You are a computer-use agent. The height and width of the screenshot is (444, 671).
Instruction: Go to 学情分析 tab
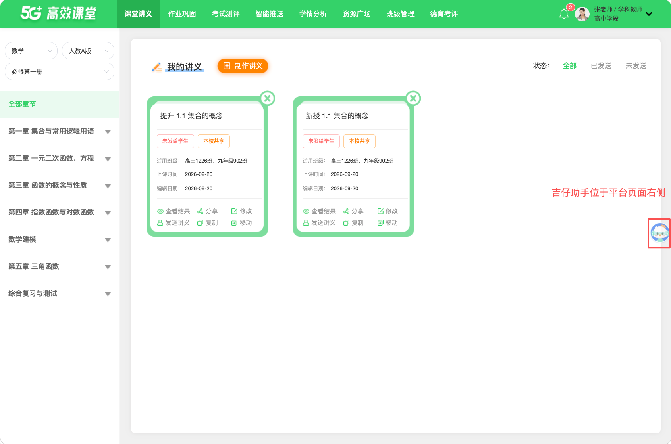313,14
